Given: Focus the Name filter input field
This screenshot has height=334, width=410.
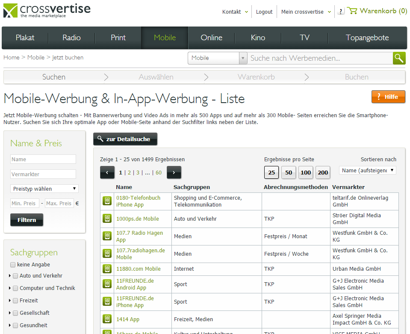Looking at the screenshot, I should click(43, 159).
